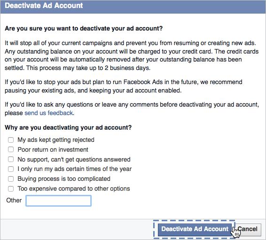The height and width of the screenshot is (240, 266).
Task: Click the 'I only run my ads certain times' label
Action: pos(75,169)
